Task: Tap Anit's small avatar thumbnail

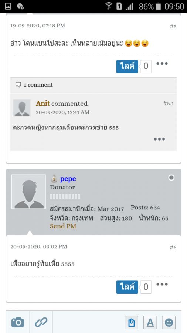Action: [x=22, y=108]
